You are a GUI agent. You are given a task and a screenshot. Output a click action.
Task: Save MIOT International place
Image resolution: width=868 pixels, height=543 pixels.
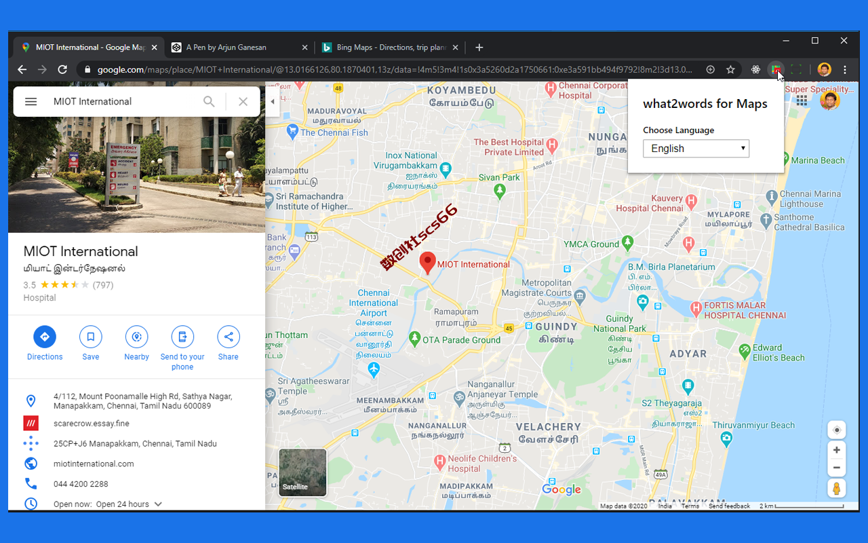[x=90, y=337]
